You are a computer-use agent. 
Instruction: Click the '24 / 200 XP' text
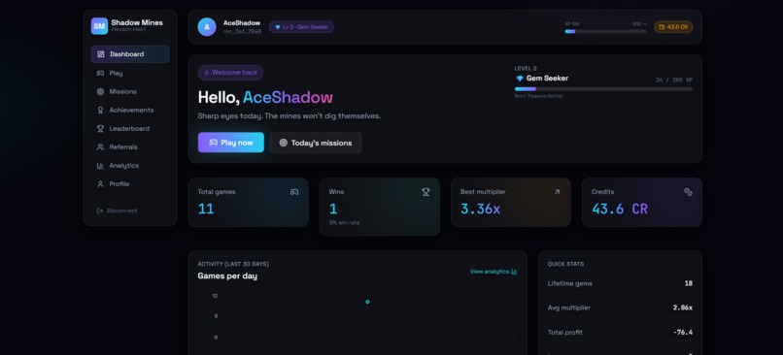pos(674,80)
